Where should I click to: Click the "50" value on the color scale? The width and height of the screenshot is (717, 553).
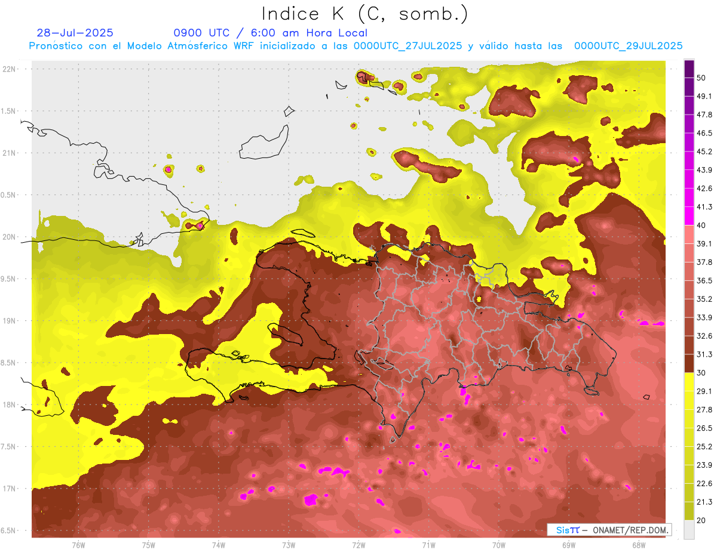click(x=701, y=78)
